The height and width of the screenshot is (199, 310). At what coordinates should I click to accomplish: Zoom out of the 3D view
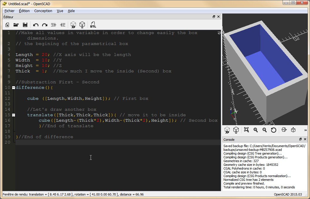coord(264,130)
